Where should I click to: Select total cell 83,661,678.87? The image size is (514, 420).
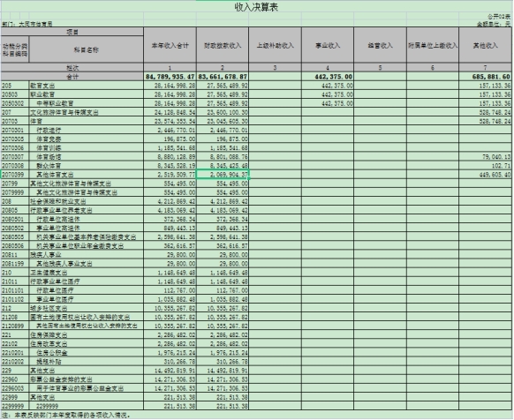(223, 77)
